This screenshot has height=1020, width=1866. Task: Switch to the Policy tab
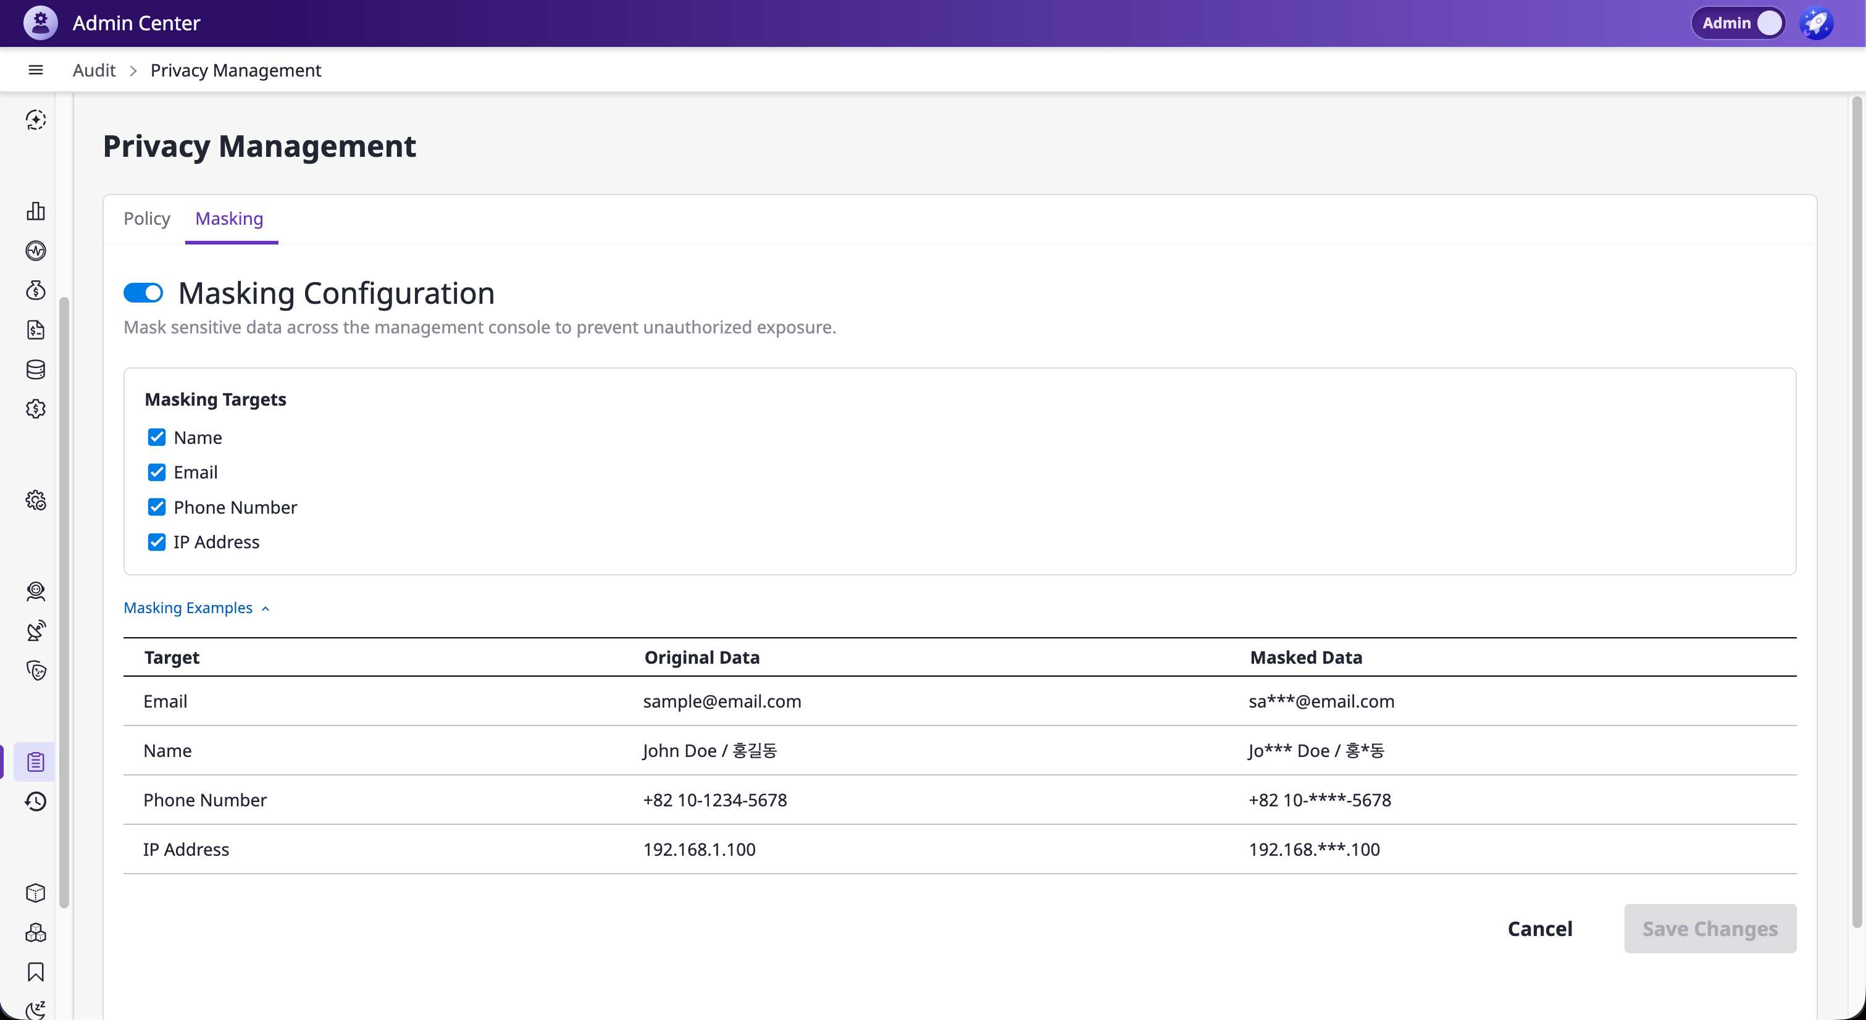[146, 218]
